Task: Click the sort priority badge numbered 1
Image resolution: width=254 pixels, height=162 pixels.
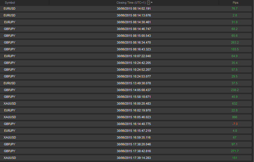Action: (149, 3)
